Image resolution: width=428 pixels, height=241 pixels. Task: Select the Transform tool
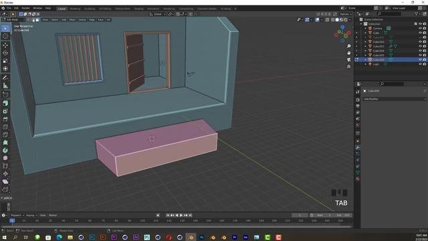[x=5, y=68]
